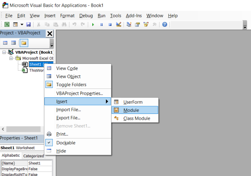Click the Find binoculars icon
Viewport: 251px width, 176px height.
64,25
